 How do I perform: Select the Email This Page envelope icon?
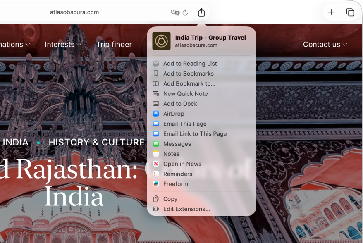click(156, 124)
